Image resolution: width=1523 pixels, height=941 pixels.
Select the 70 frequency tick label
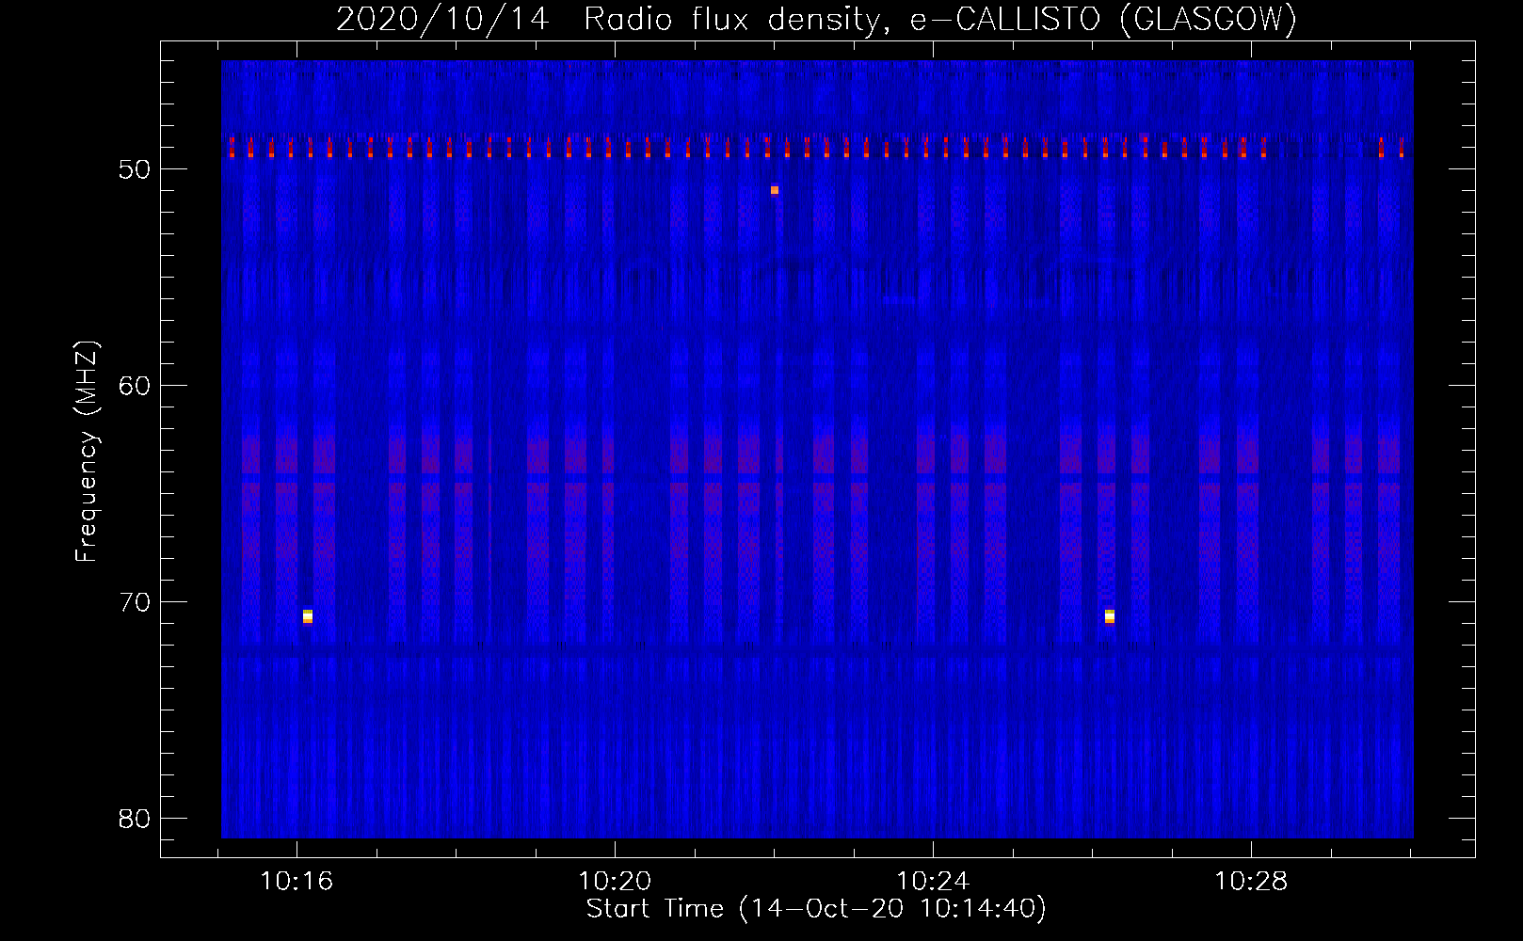coord(135,602)
